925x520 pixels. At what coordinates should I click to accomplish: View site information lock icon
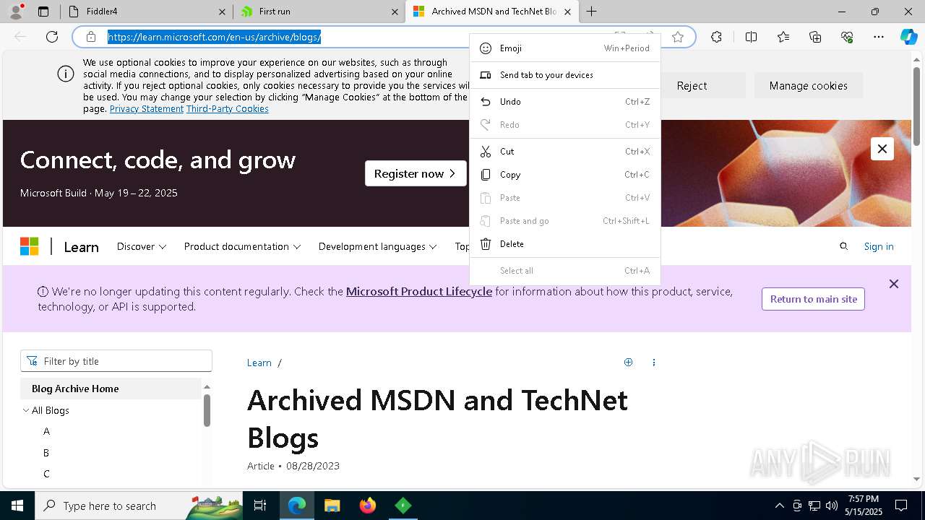pos(91,37)
